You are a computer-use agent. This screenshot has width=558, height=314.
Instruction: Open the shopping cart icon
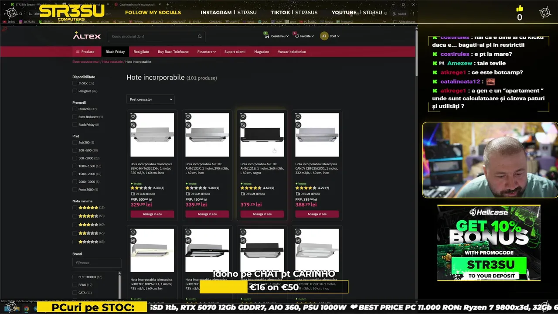[266, 36]
